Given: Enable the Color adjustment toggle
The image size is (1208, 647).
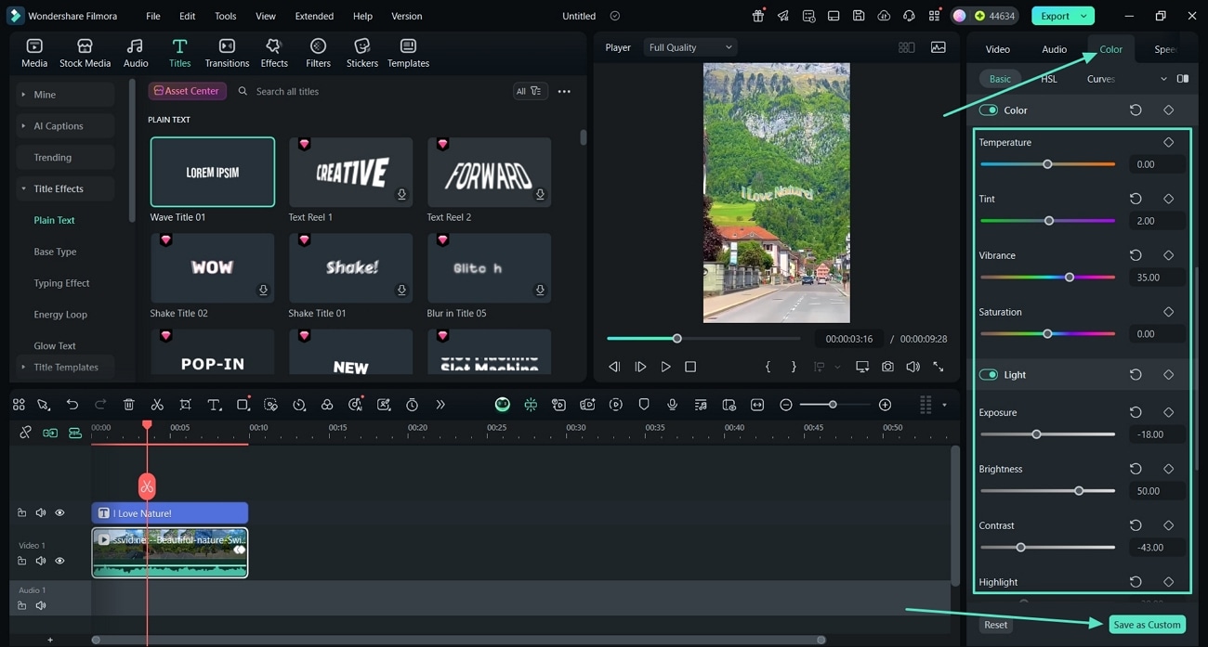Looking at the screenshot, I should click(988, 110).
